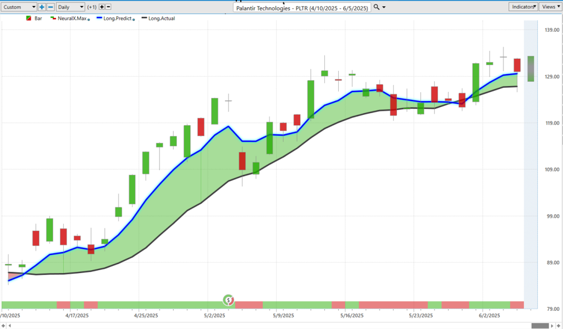
Task: Click the NeuralX.Max legend icon
Action: (x=53, y=18)
